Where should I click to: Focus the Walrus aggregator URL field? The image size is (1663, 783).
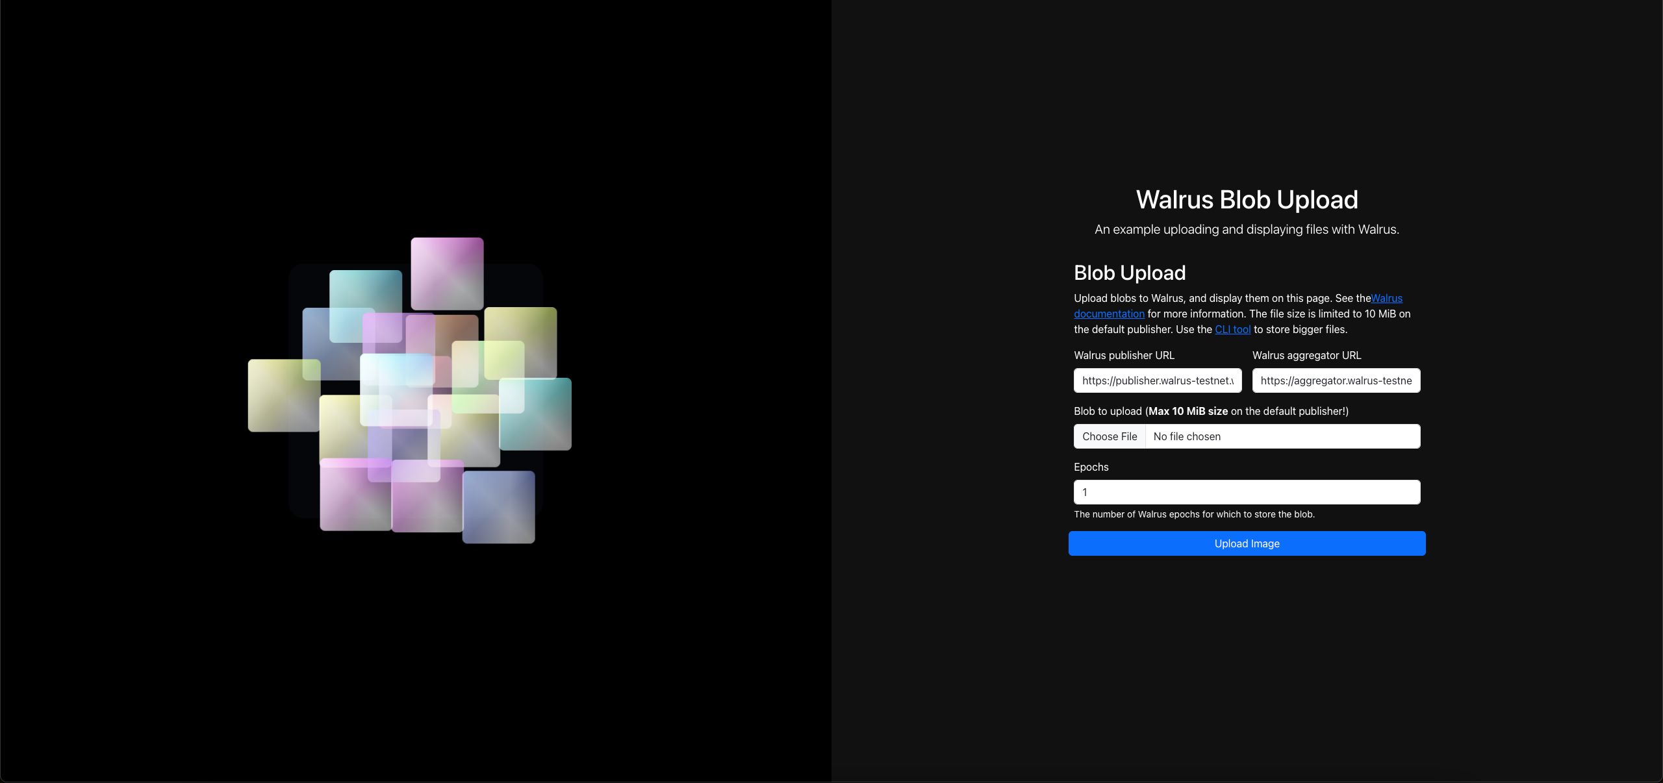tap(1336, 380)
